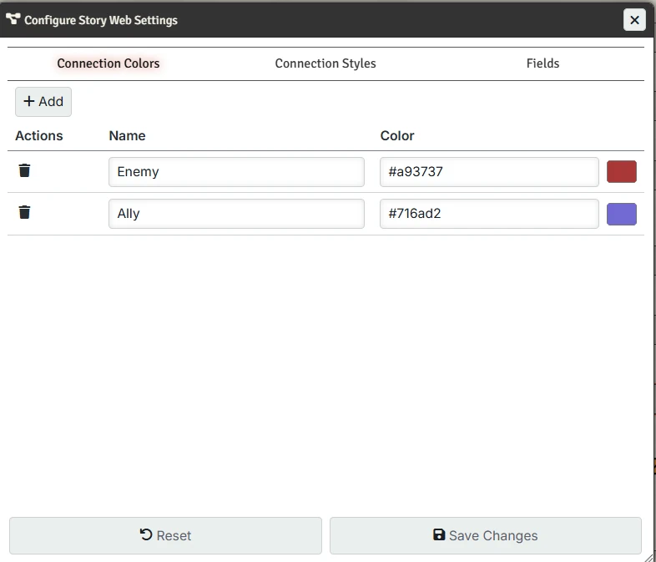Open the Connection Styles tab
Screen dimensions: 656x562
325,63
